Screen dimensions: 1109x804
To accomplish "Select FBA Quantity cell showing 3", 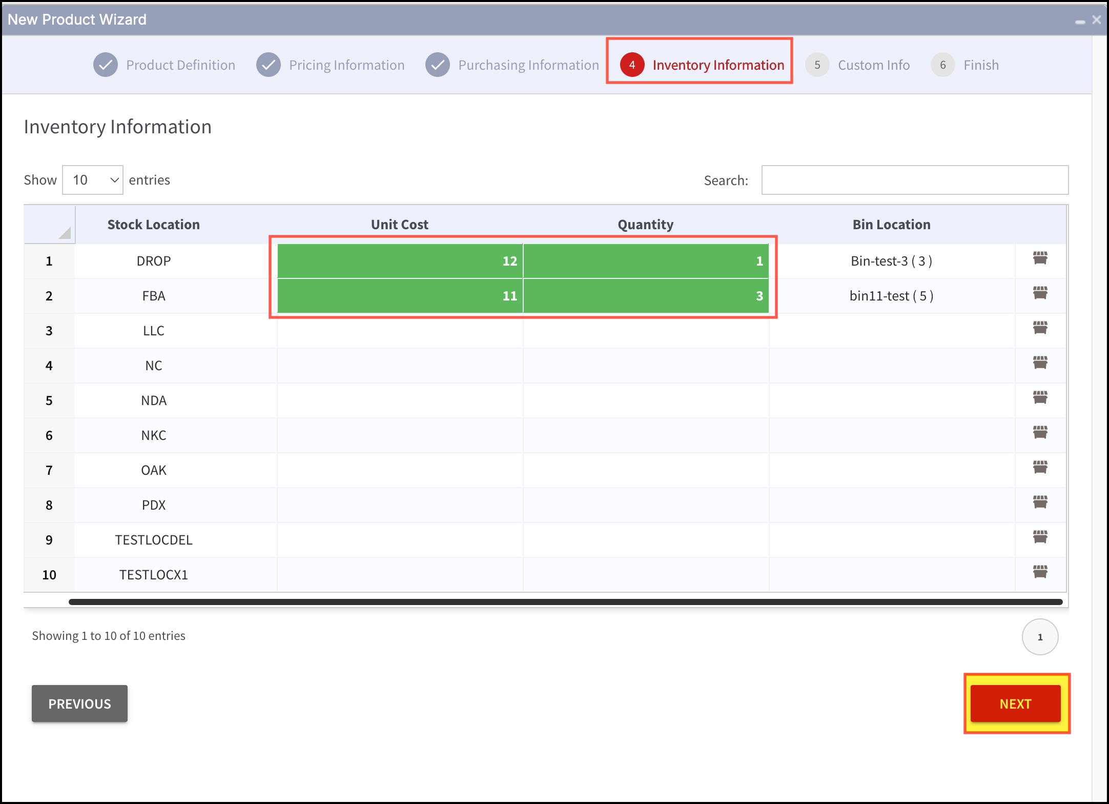I will (646, 296).
